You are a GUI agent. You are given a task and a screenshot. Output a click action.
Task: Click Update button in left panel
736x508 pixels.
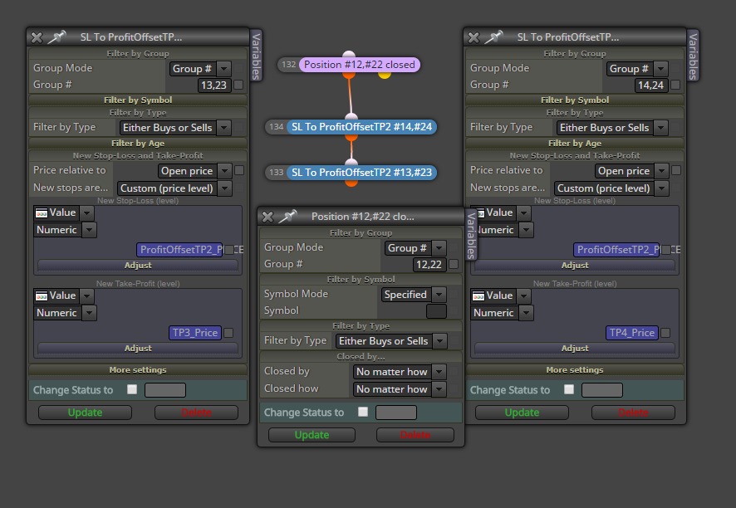(85, 413)
